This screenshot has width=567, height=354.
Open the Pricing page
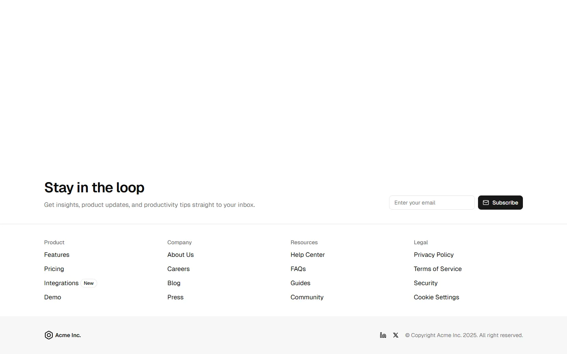point(54,269)
